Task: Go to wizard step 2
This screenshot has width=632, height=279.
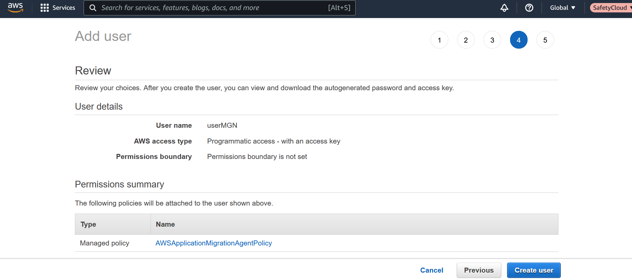Action: [466, 40]
